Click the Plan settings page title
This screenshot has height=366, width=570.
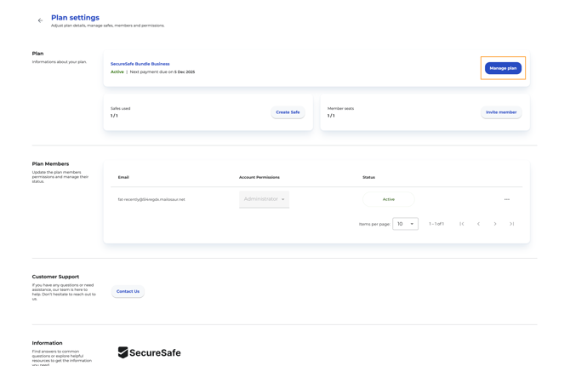(x=75, y=17)
